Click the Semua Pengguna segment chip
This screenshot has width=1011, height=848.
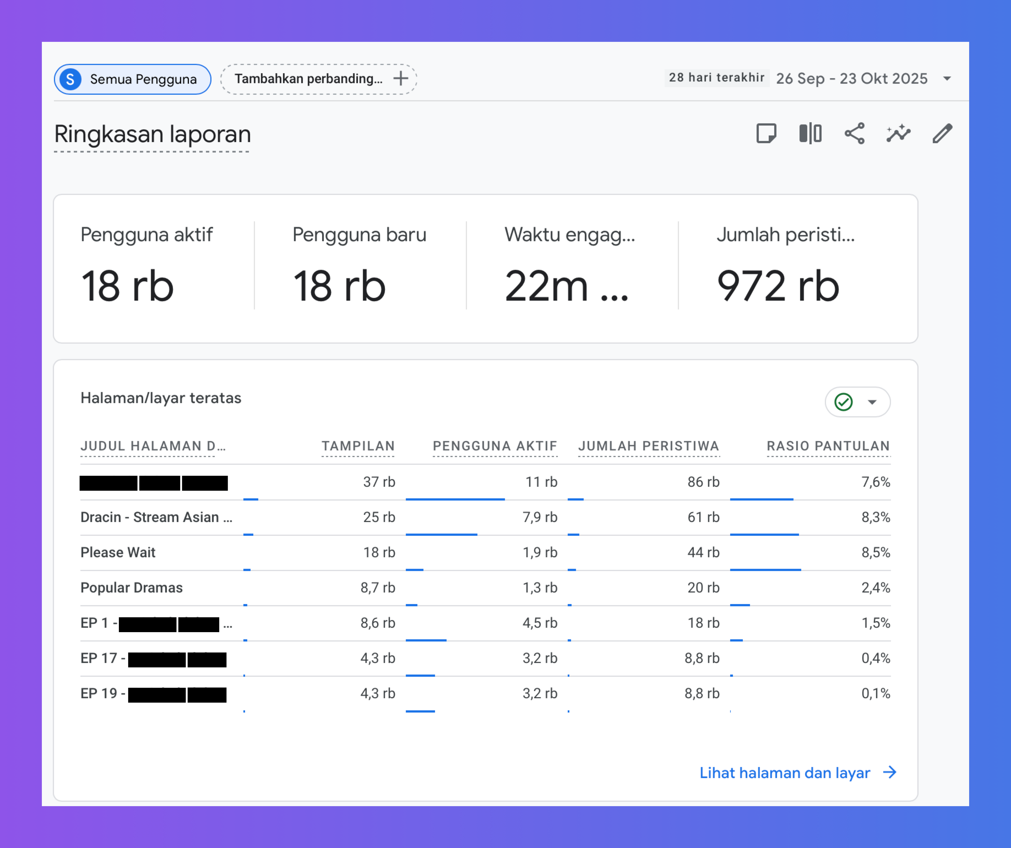click(x=143, y=79)
